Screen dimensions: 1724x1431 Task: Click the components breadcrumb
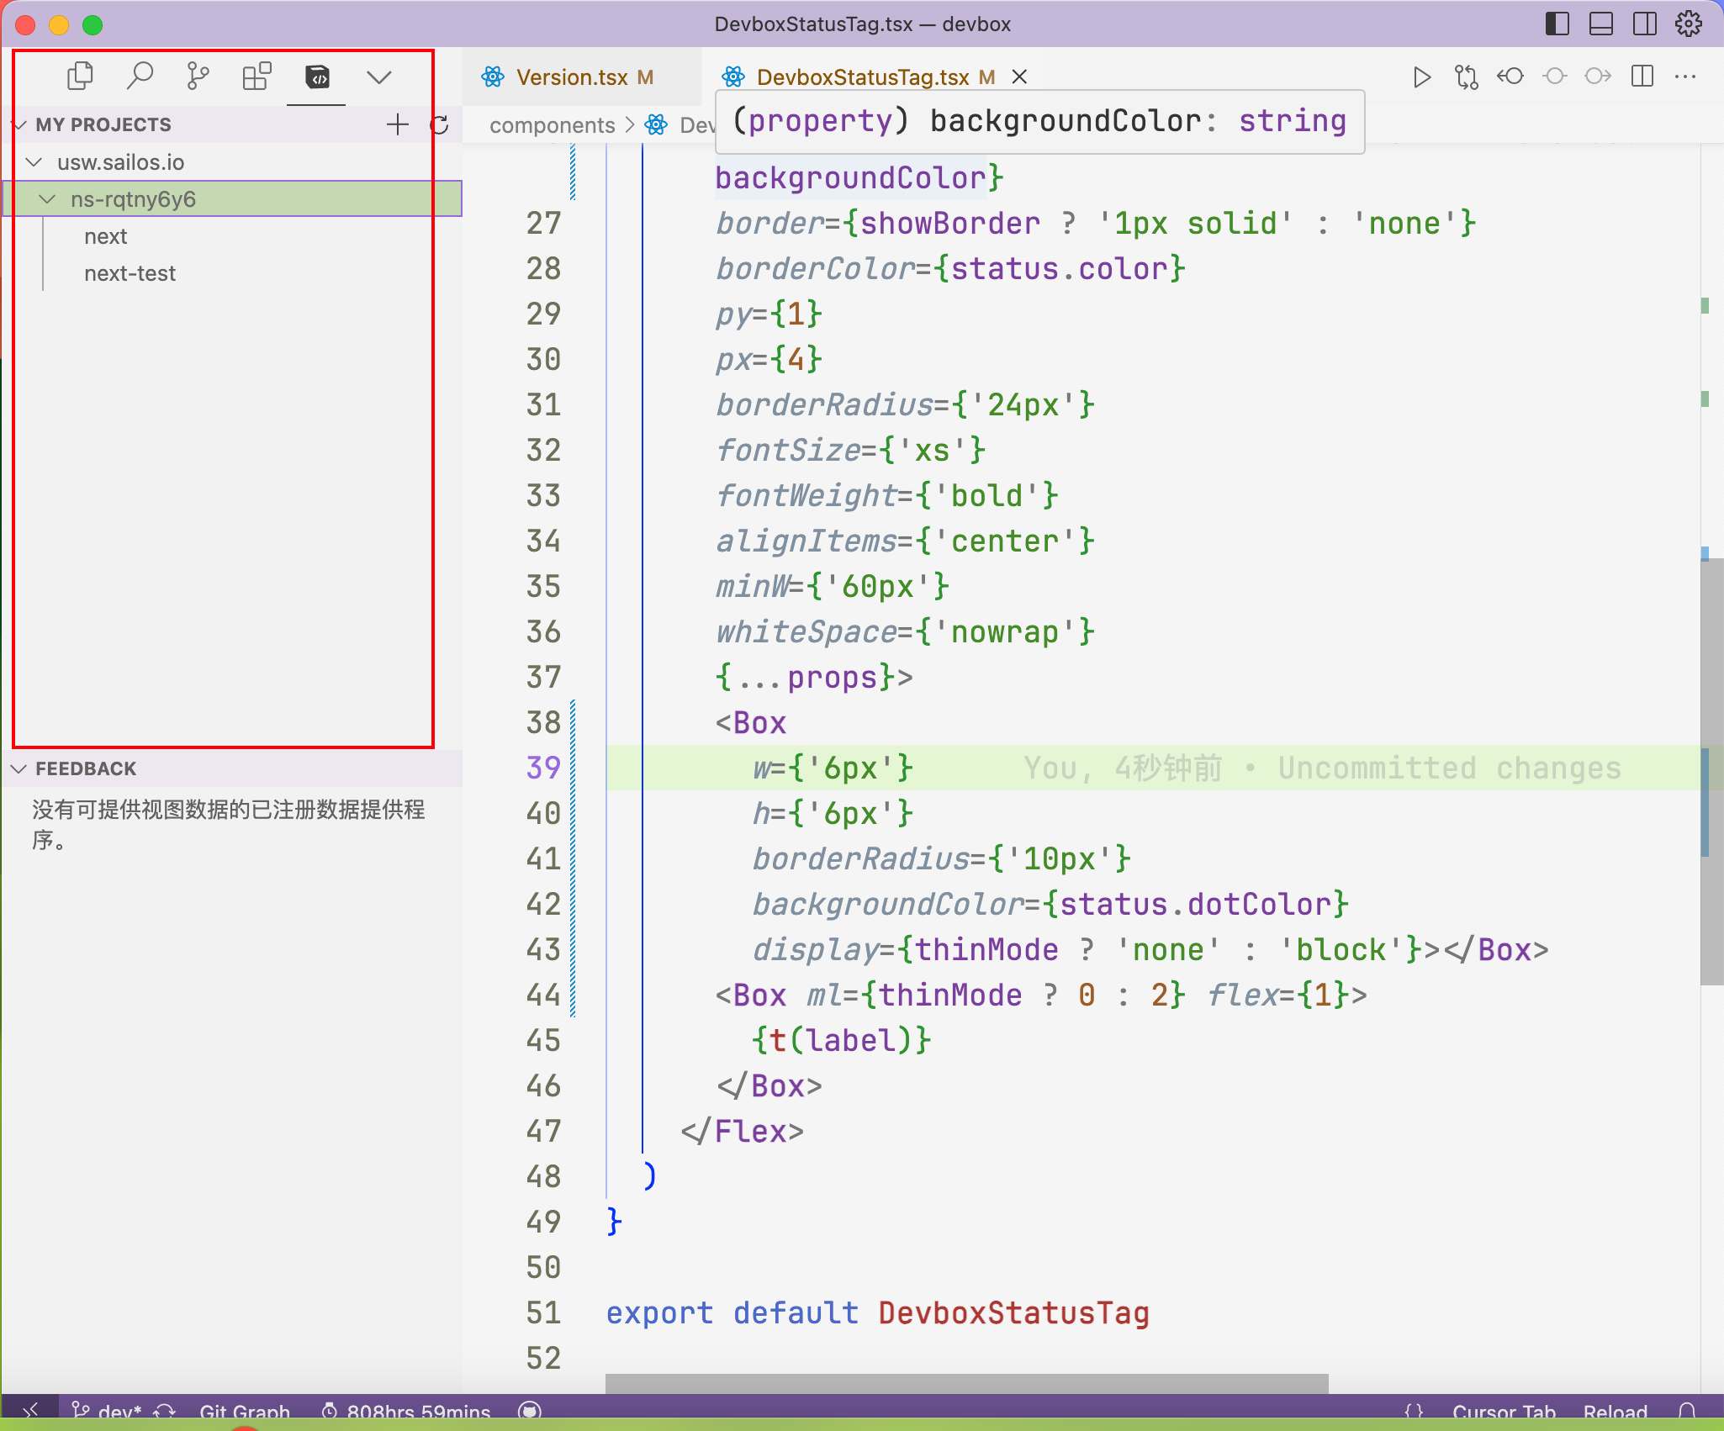click(553, 125)
